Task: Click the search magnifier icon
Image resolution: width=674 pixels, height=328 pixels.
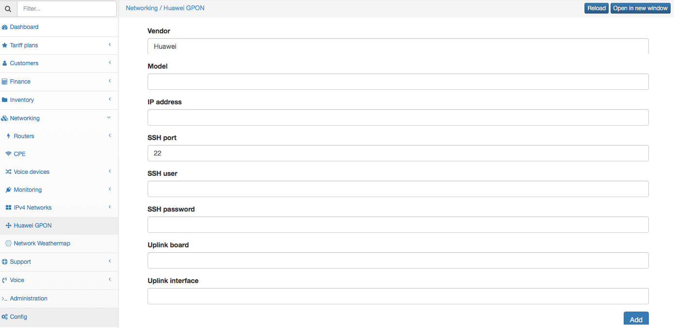Action: [x=8, y=9]
